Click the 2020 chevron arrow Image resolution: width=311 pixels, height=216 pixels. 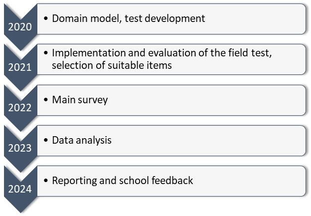pos(20,25)
